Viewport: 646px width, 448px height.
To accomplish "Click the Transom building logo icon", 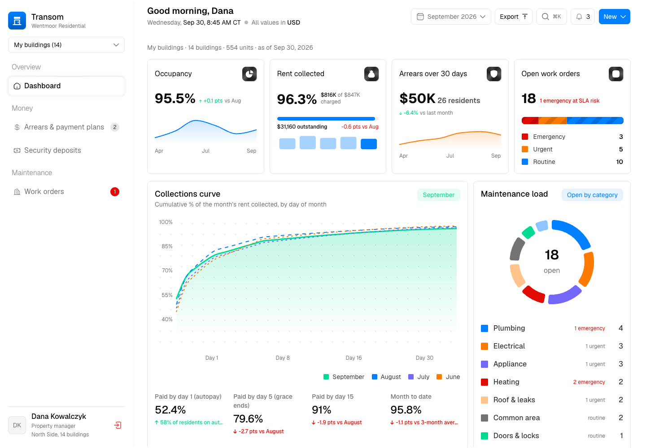I will coord(17,21).
